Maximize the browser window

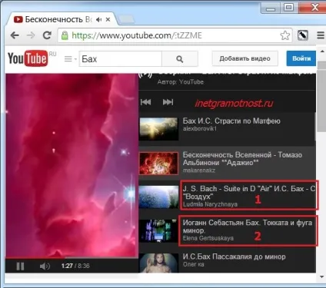point(288,7)
